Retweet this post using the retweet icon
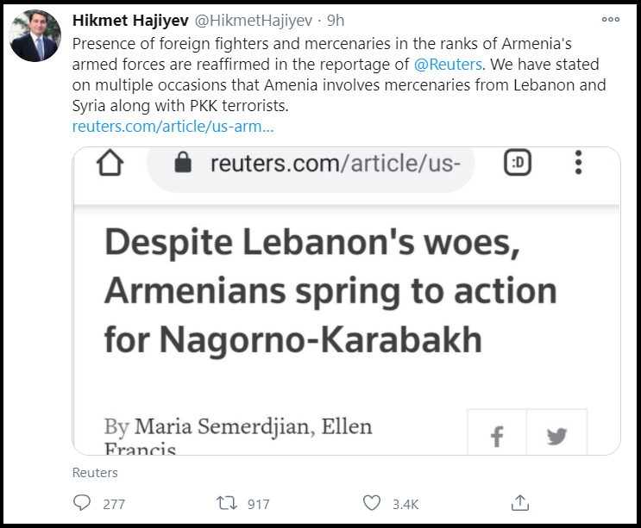The width and height of the screenshot is (641, 528). pos(228,503)
